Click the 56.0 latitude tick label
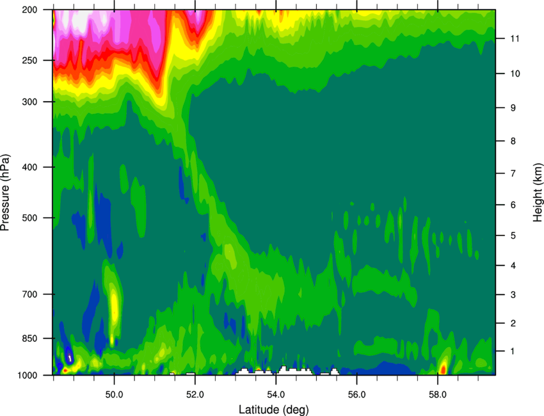Screen dimensions: 544x416 357,395
